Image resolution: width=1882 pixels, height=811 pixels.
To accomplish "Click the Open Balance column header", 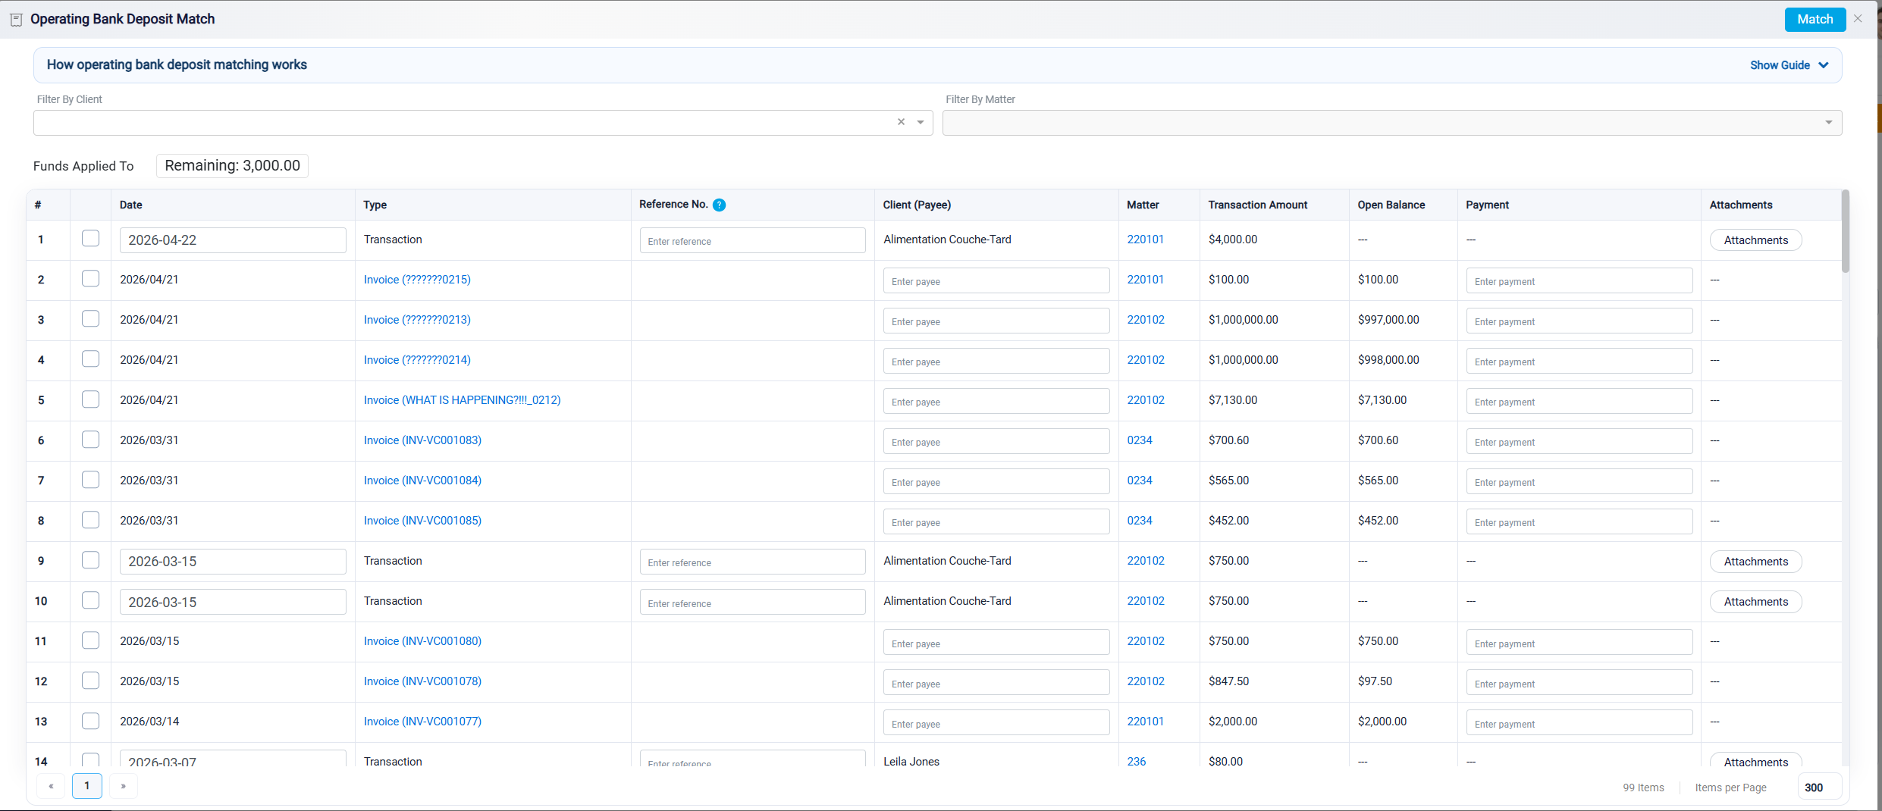I will point(1391,205).
